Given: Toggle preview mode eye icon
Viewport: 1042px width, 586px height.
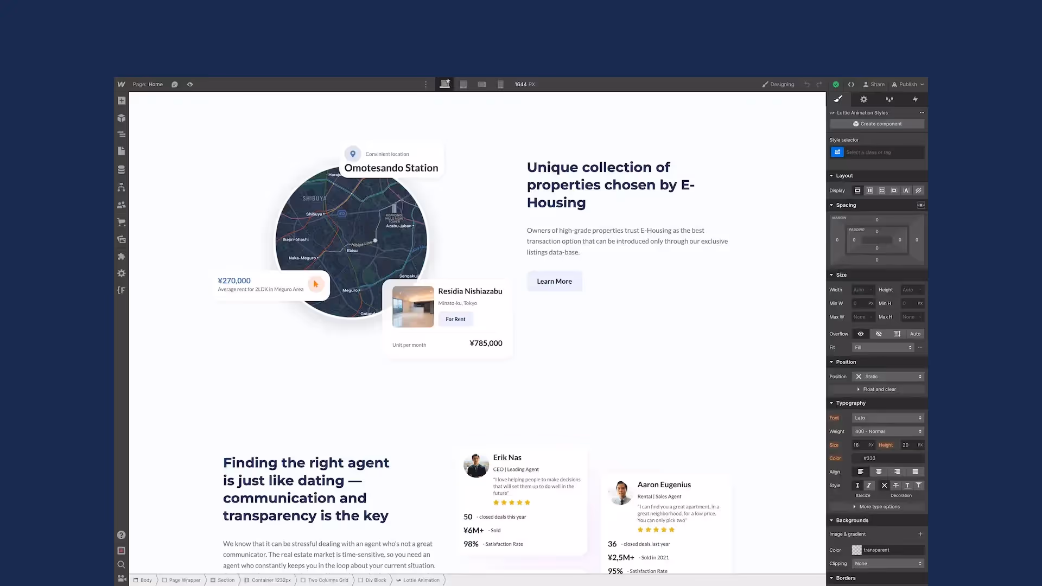Looking at the screenshot, I should click(190, 85).
